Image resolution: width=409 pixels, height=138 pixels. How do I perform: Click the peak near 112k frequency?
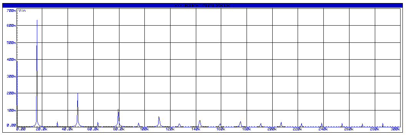click(159, 121)
